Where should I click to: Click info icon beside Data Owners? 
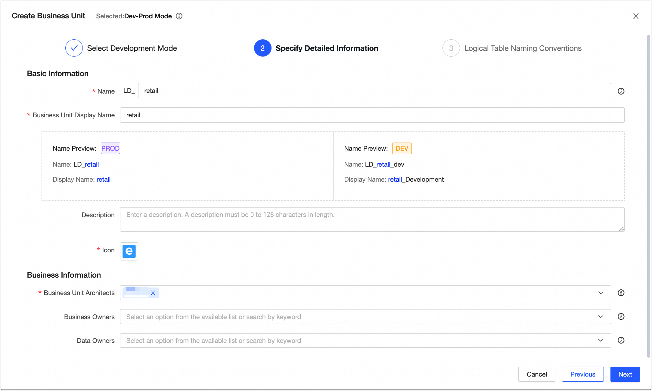click(621, 340)
